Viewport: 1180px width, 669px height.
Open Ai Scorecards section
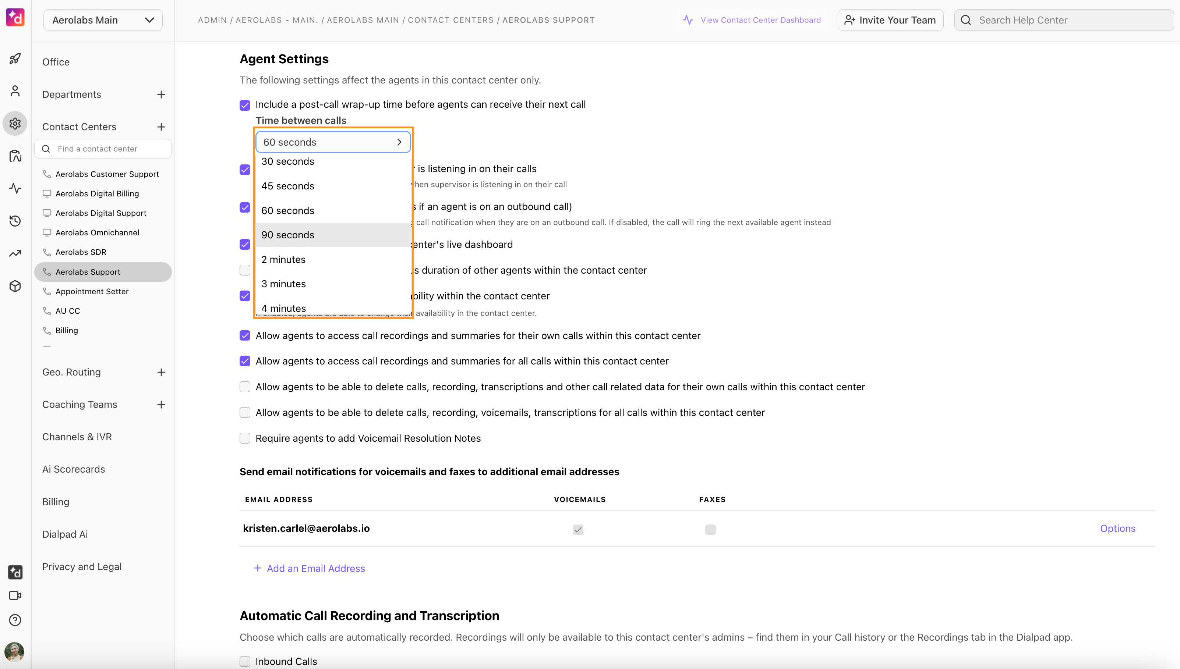tap(74, 470)
